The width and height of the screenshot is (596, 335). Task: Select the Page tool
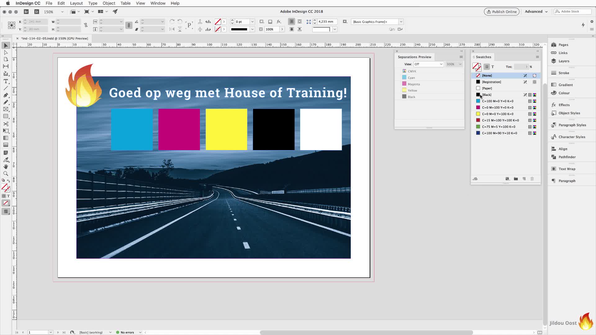(6, 59)
